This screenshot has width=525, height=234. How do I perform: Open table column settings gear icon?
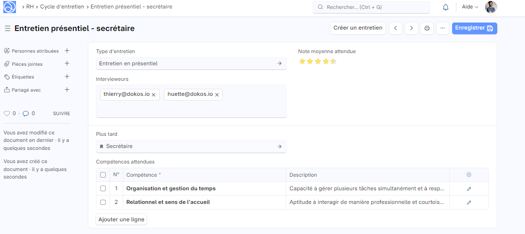click(469, 175)
